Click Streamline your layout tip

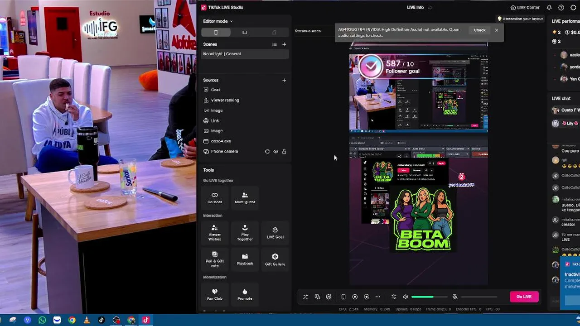(x=520, y=19)
